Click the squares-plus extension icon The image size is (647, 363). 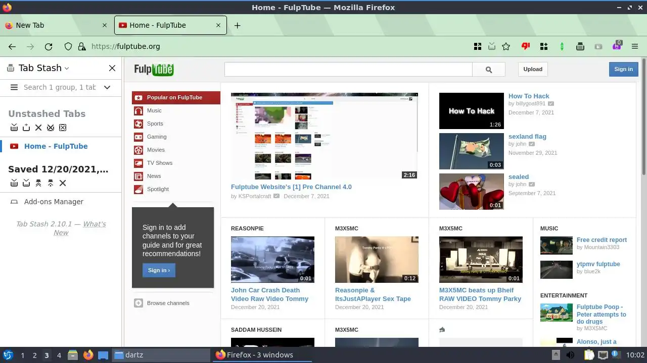tap(544, 46)
